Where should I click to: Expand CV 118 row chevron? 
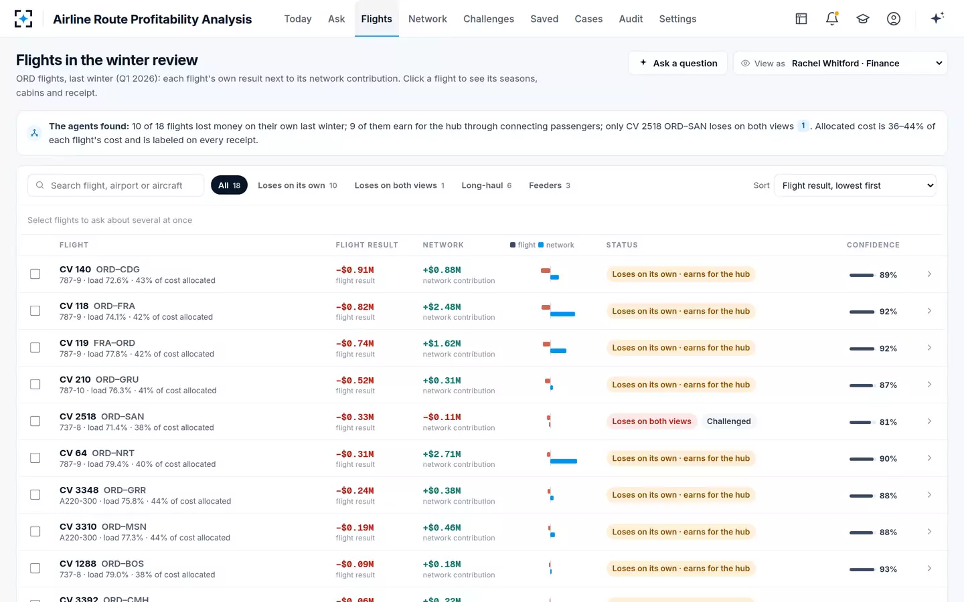[x=929, y=311]
